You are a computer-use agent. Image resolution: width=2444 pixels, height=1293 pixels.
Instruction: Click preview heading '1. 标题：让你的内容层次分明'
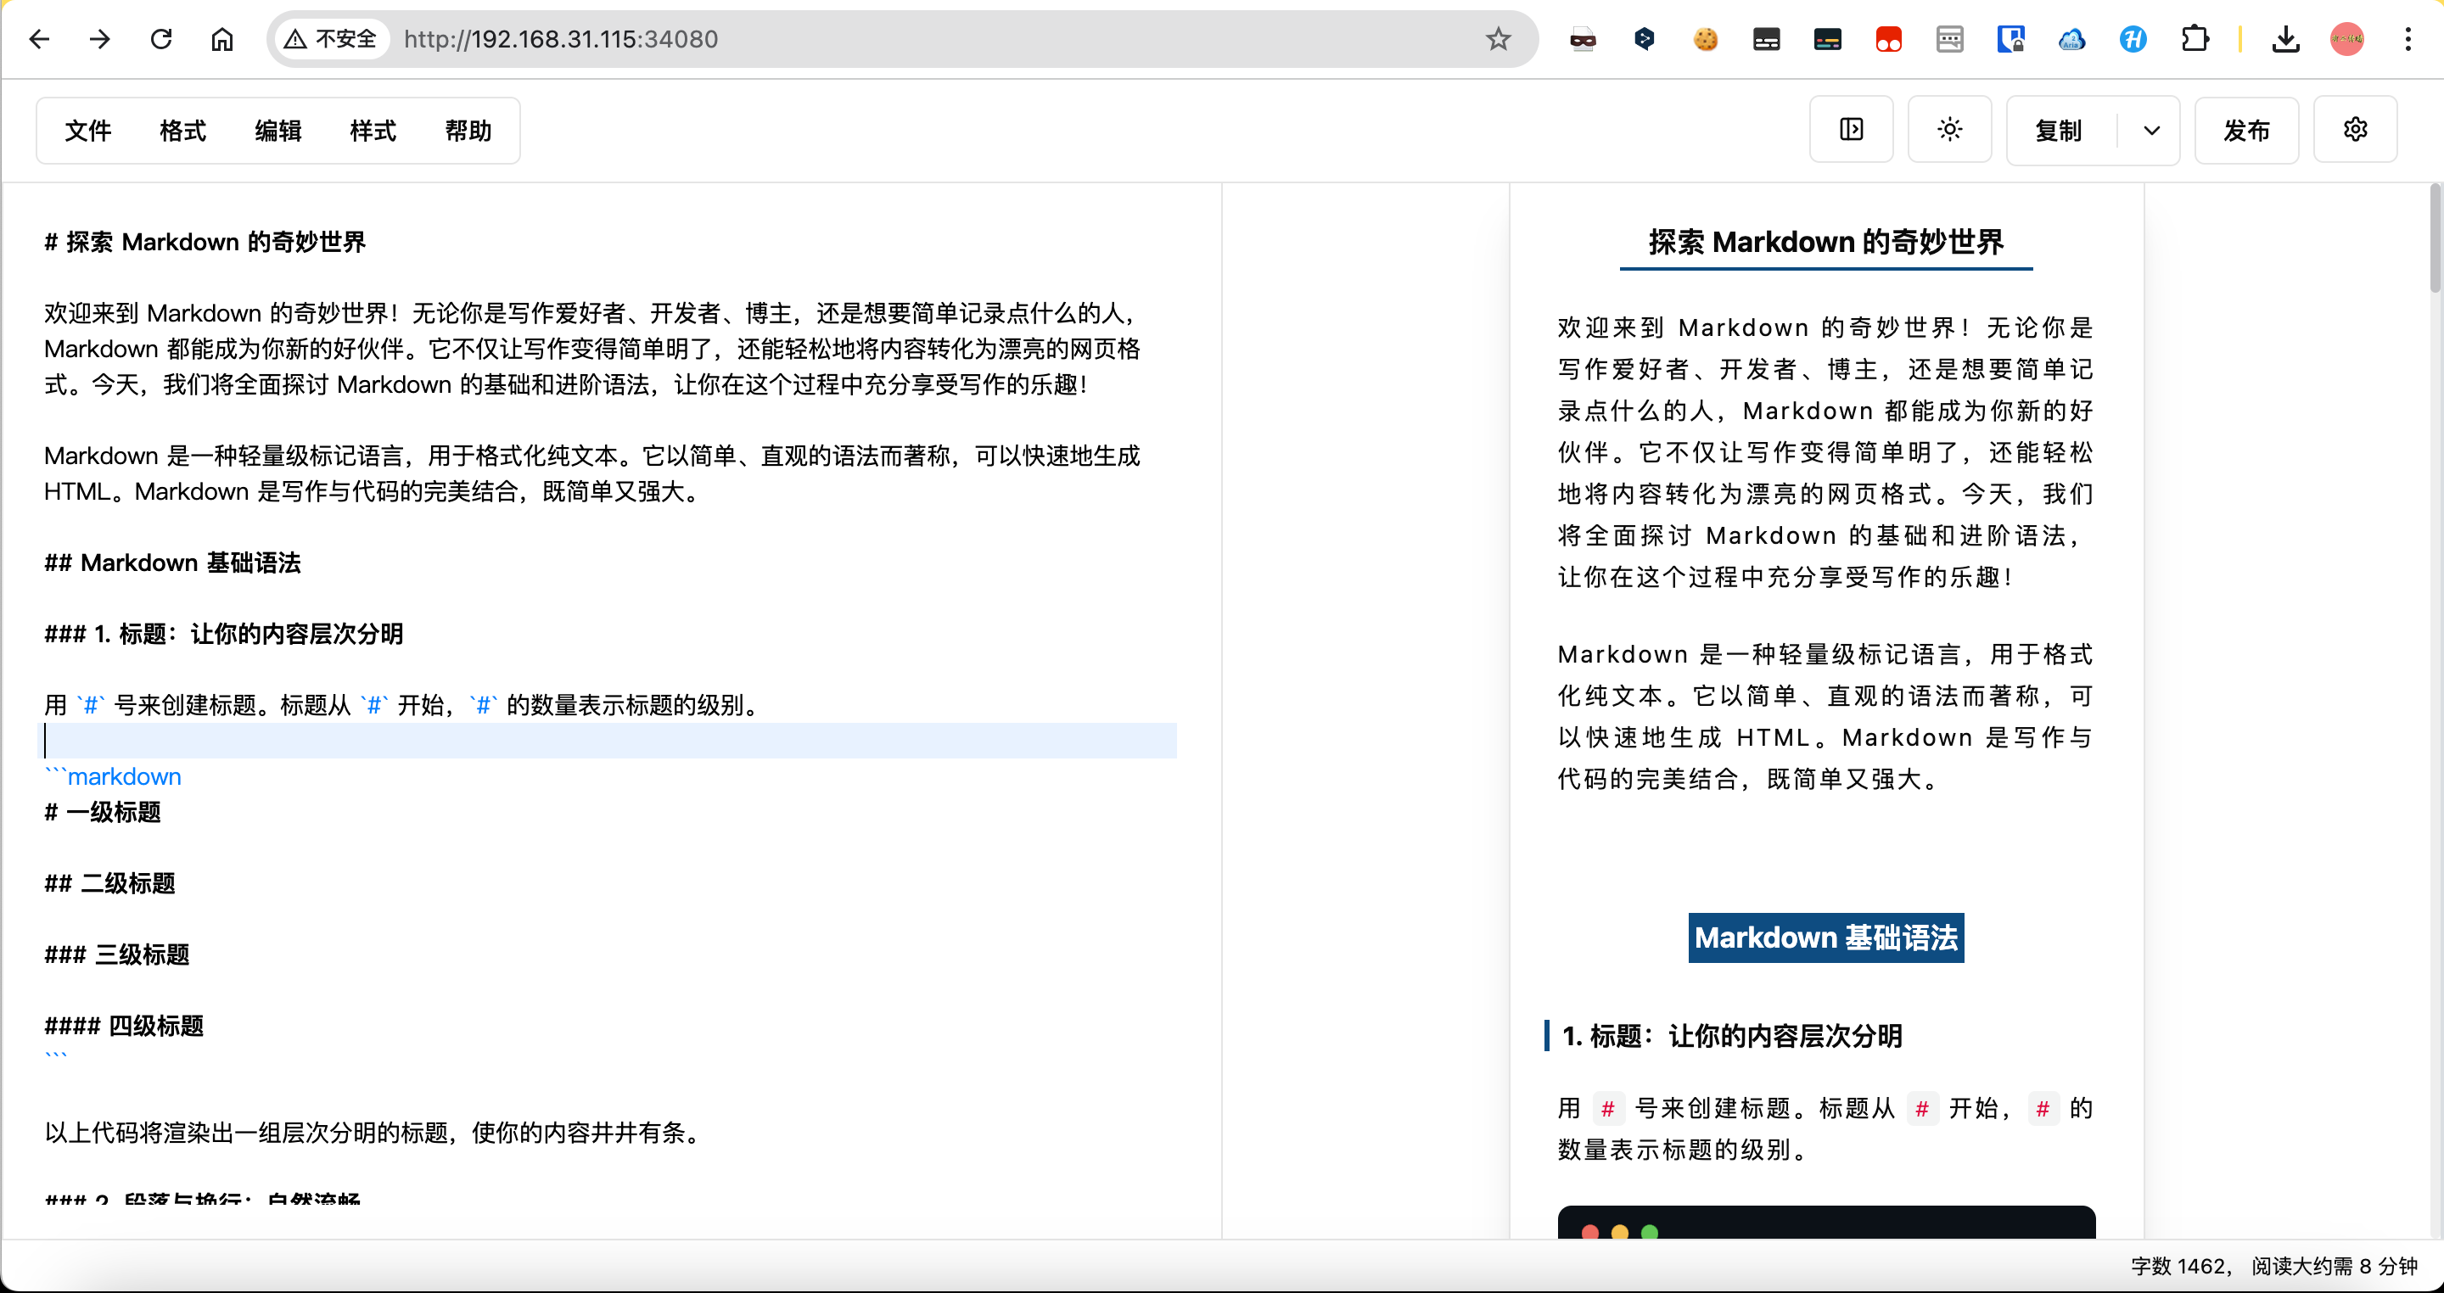1732,1036
